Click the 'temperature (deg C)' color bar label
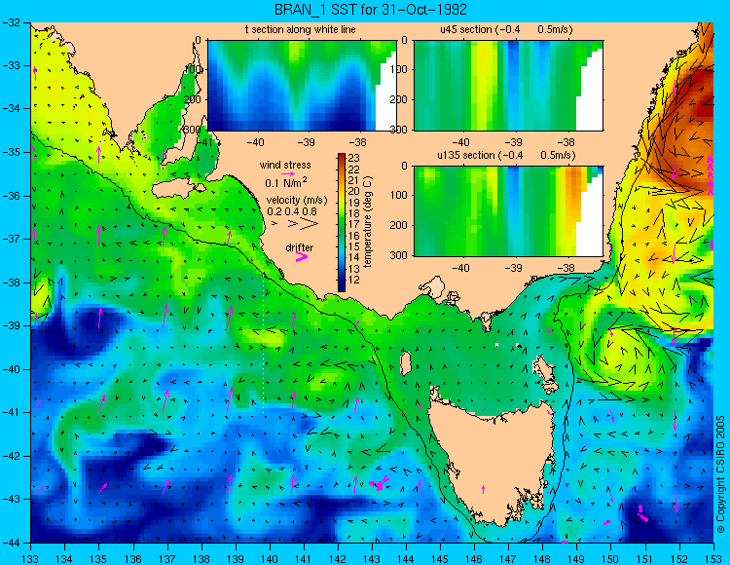 coord(367,222)
